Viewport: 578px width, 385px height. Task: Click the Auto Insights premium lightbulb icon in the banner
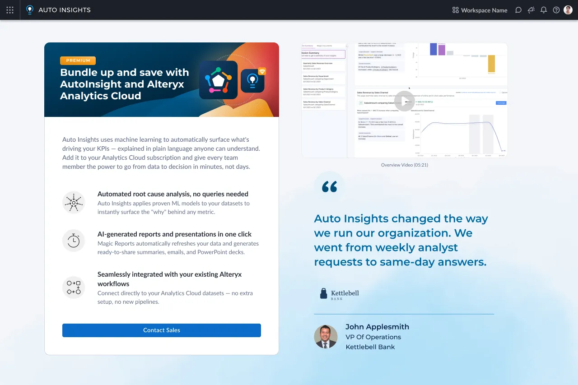(253, 80)
